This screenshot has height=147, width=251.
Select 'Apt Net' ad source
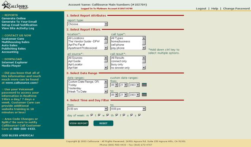[86, 68]
